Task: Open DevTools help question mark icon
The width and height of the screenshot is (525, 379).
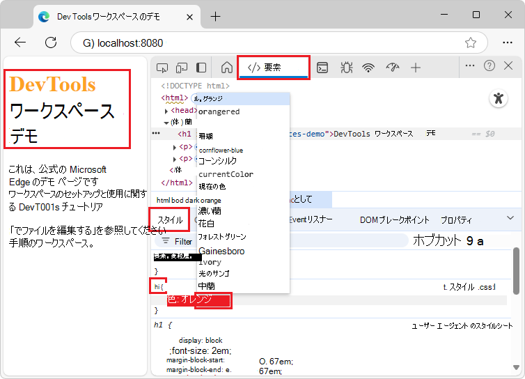Action: 489,65
